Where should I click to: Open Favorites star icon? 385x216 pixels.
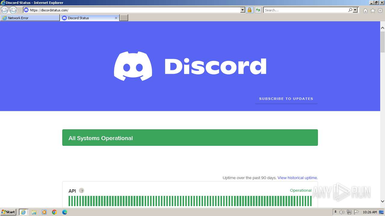point(373,10)
